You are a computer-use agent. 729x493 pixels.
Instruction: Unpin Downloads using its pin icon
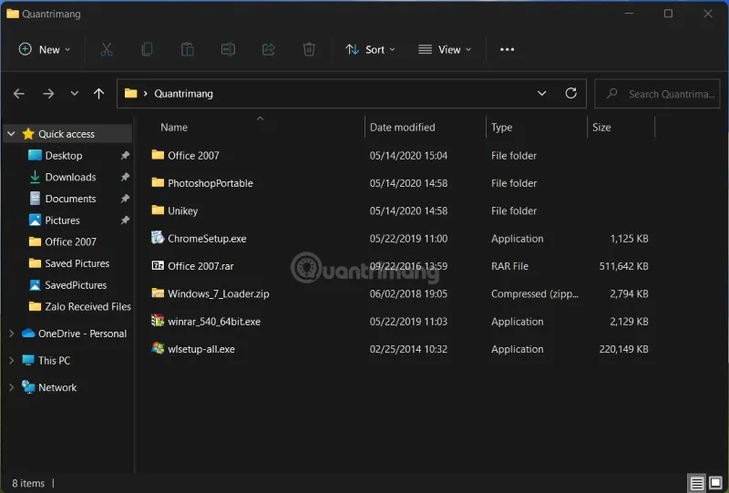125,177
